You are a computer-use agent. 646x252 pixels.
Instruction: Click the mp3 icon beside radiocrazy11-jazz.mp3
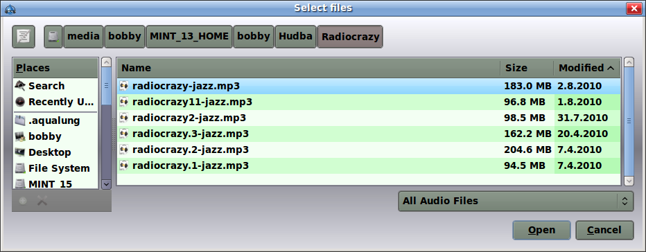[124, 102]
